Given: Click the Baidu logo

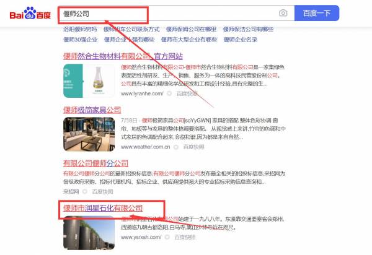Looking at the screenshot, I should 30,13.
